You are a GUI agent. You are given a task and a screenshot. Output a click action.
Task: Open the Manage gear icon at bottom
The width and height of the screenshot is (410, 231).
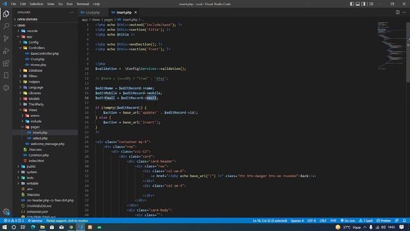click(6, 211)
